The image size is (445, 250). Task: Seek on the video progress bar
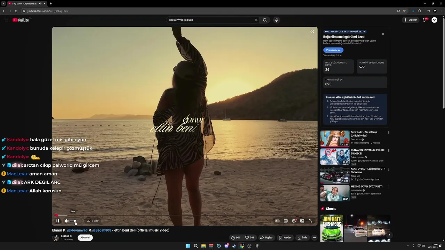point(185,215)
